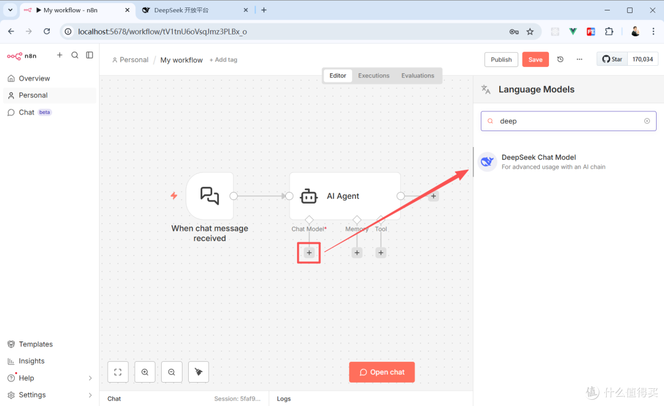Open Templates in sidebar
The width and height of the screenshot is (664, 406).
(36, 344)
